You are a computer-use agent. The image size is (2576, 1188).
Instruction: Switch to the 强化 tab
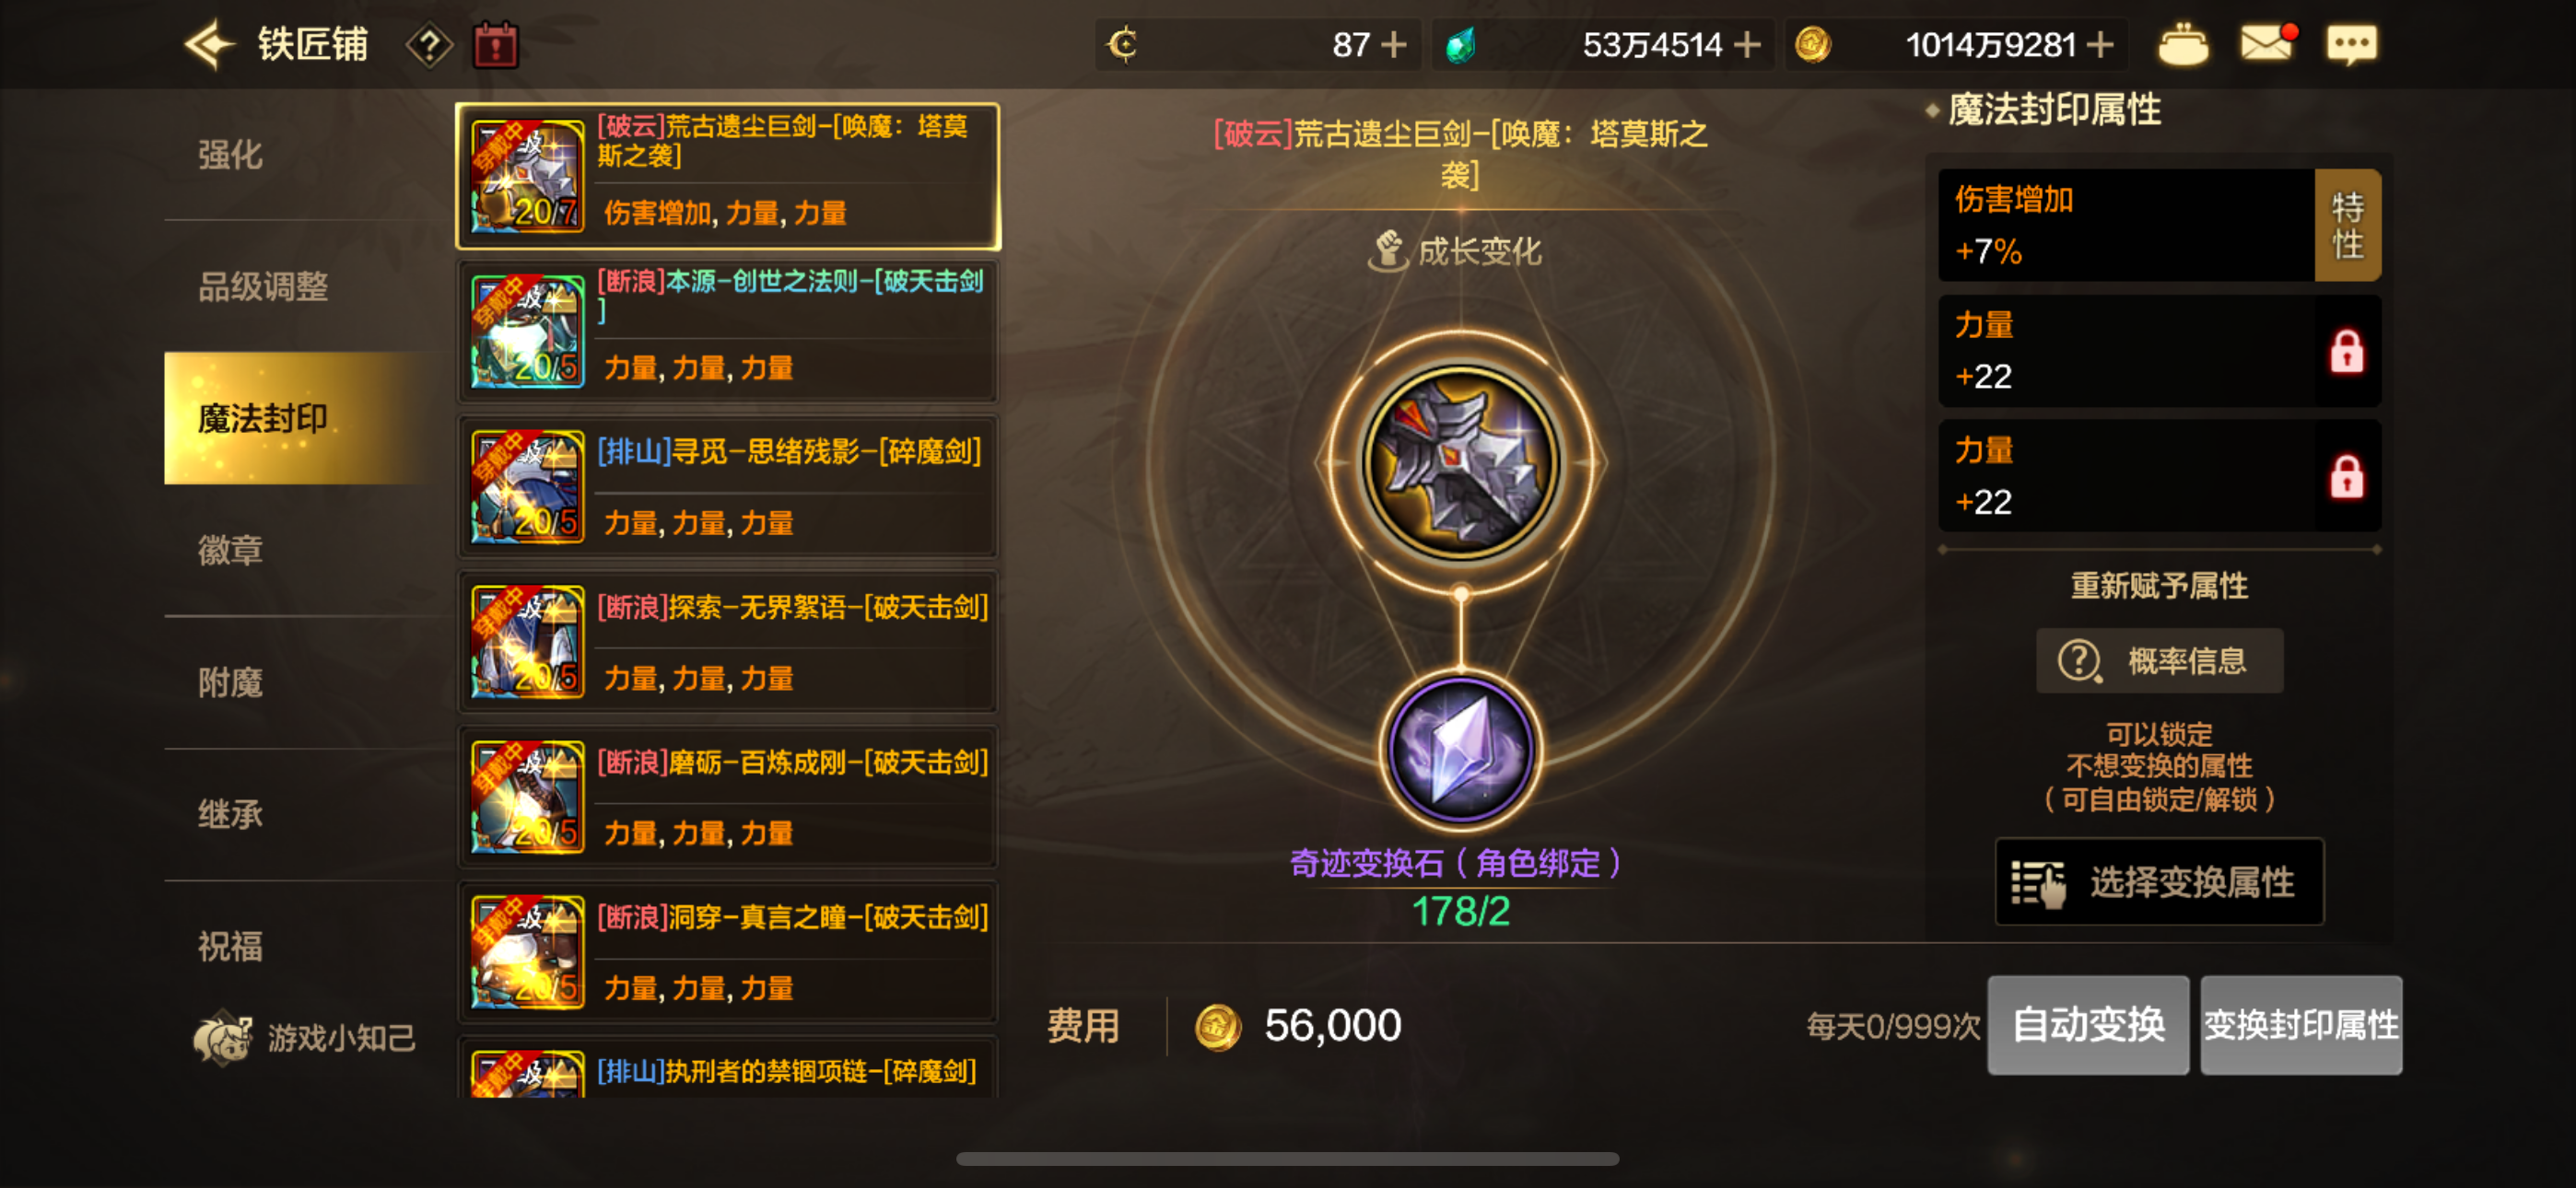[x=230, y=155]
